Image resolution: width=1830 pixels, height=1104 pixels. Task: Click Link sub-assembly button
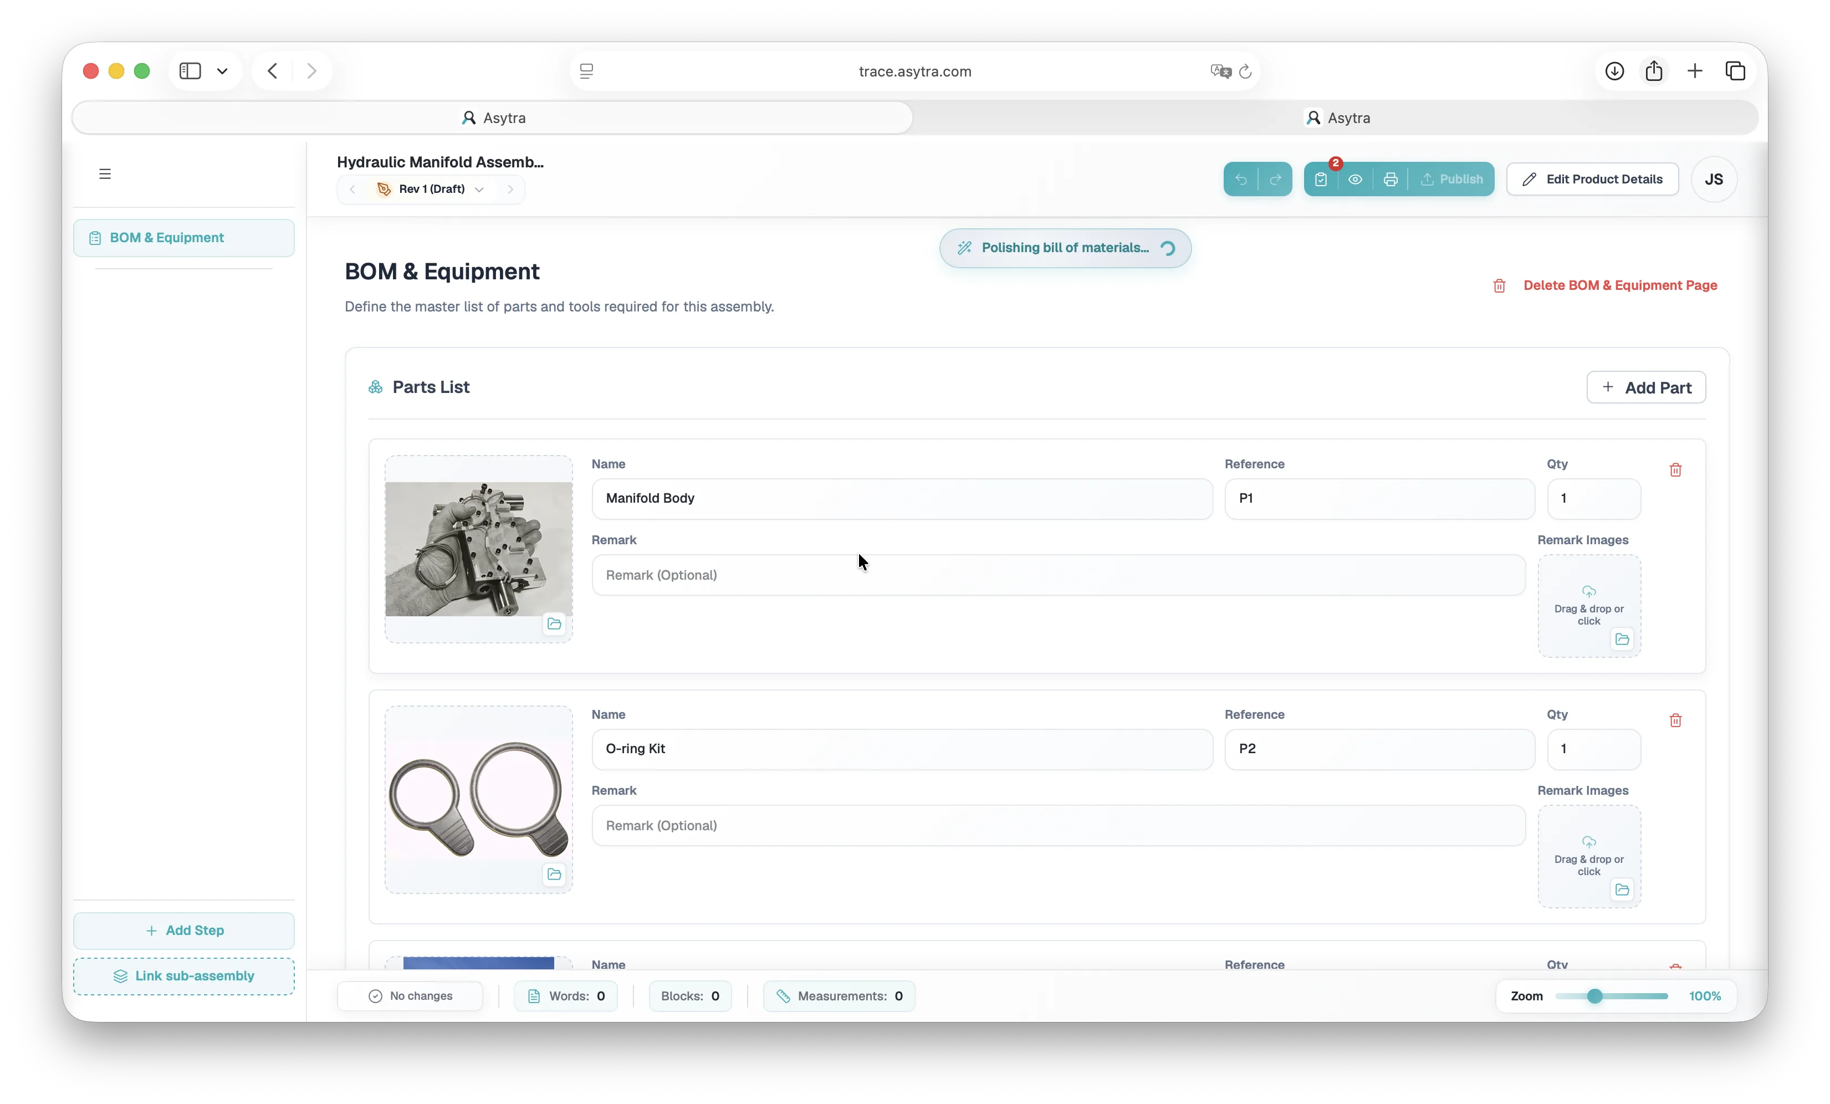[x=183, y=975]
